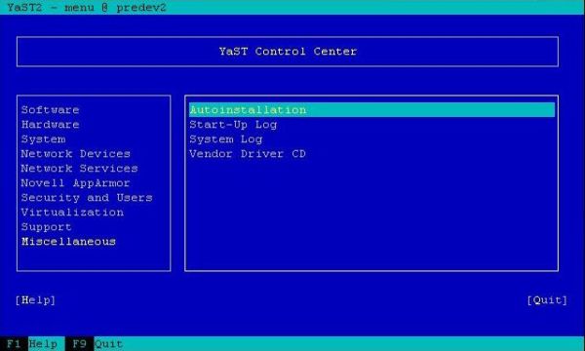The image size is (585, 351).
Task: Select the Miscellaneous category
Action: [68, 242]
